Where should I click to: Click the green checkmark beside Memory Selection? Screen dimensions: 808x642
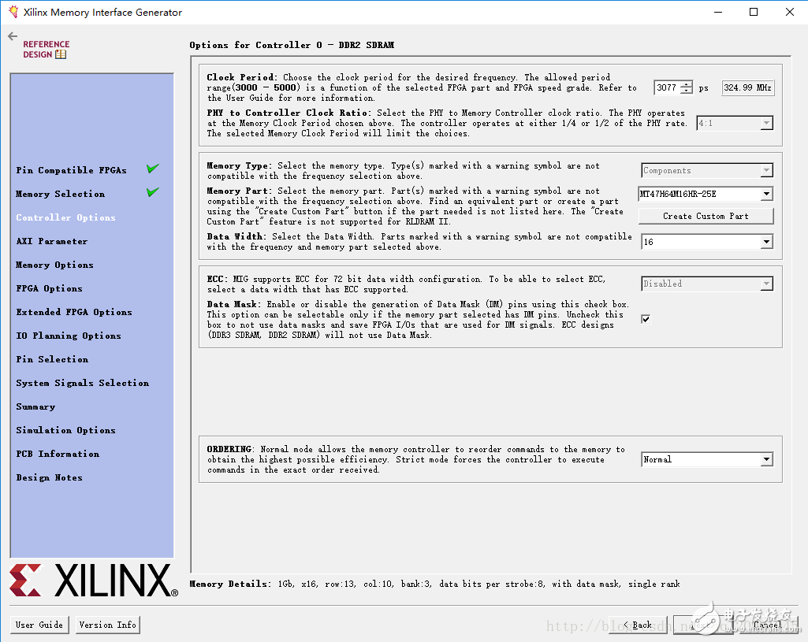[x=153, y=192]
